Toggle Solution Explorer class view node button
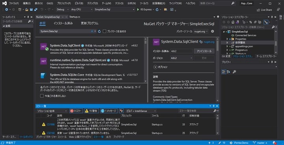This screenshot has width=284, height=145. (266, 22)
